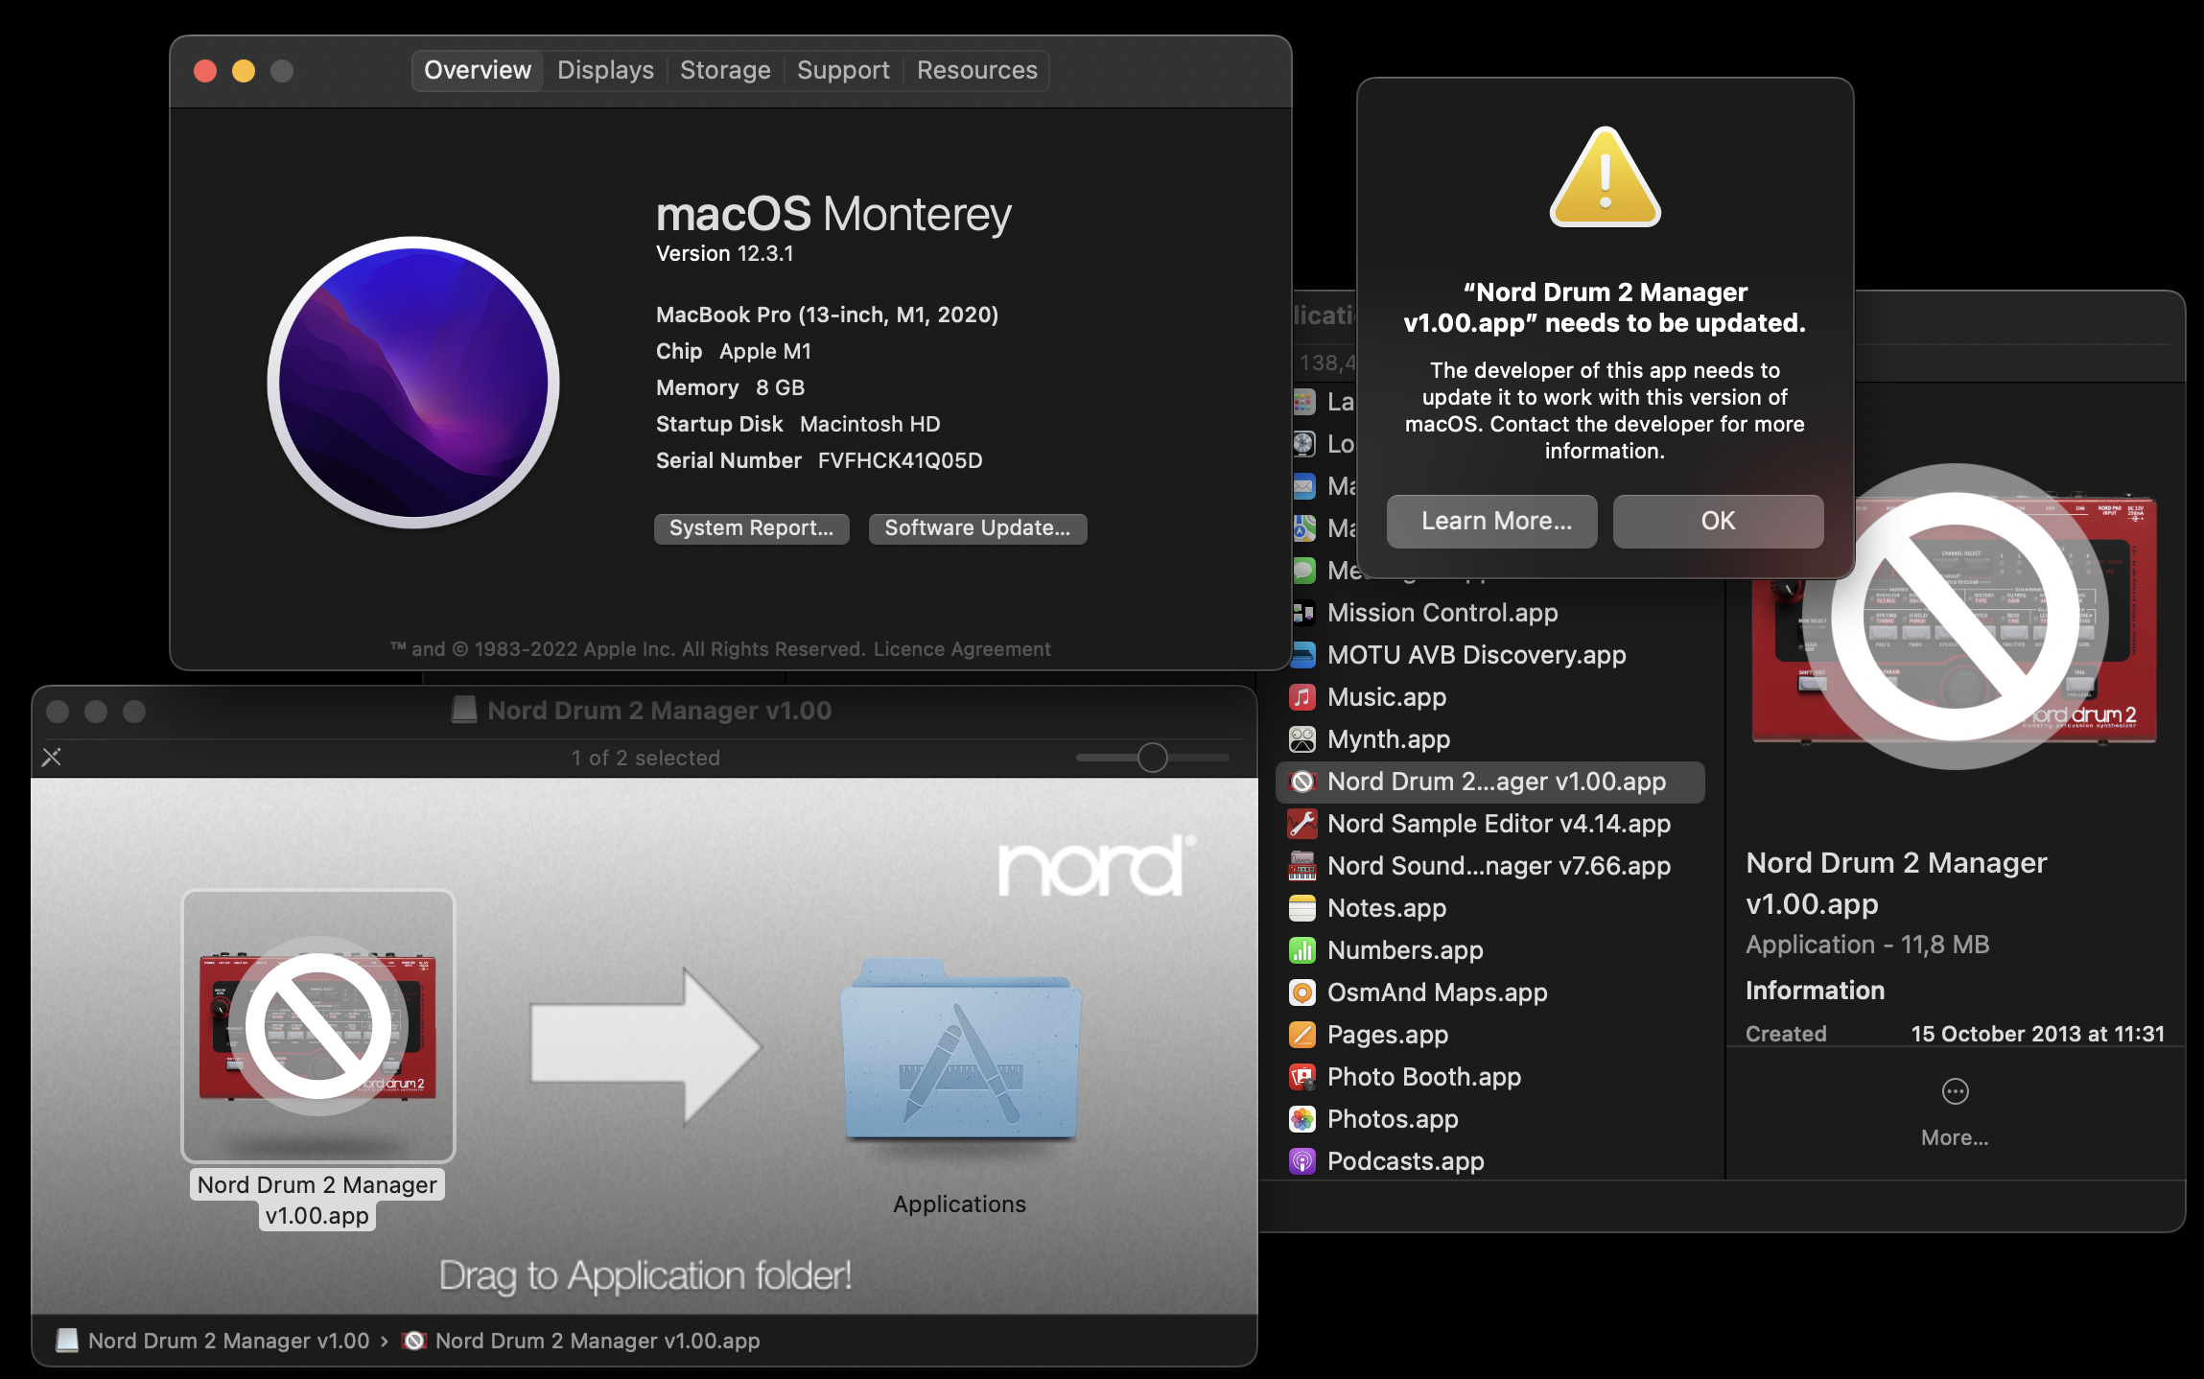Image resolution: width=2204 pixels, height=1379 pixels.
Task: Select Nord Sample Editor v4.14.app row
Action: point(1490,824)
